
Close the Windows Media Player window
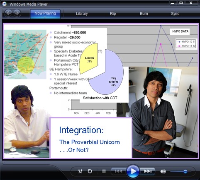[191, 3]
